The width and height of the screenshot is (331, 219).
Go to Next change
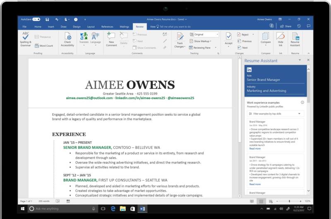point(242,48)
